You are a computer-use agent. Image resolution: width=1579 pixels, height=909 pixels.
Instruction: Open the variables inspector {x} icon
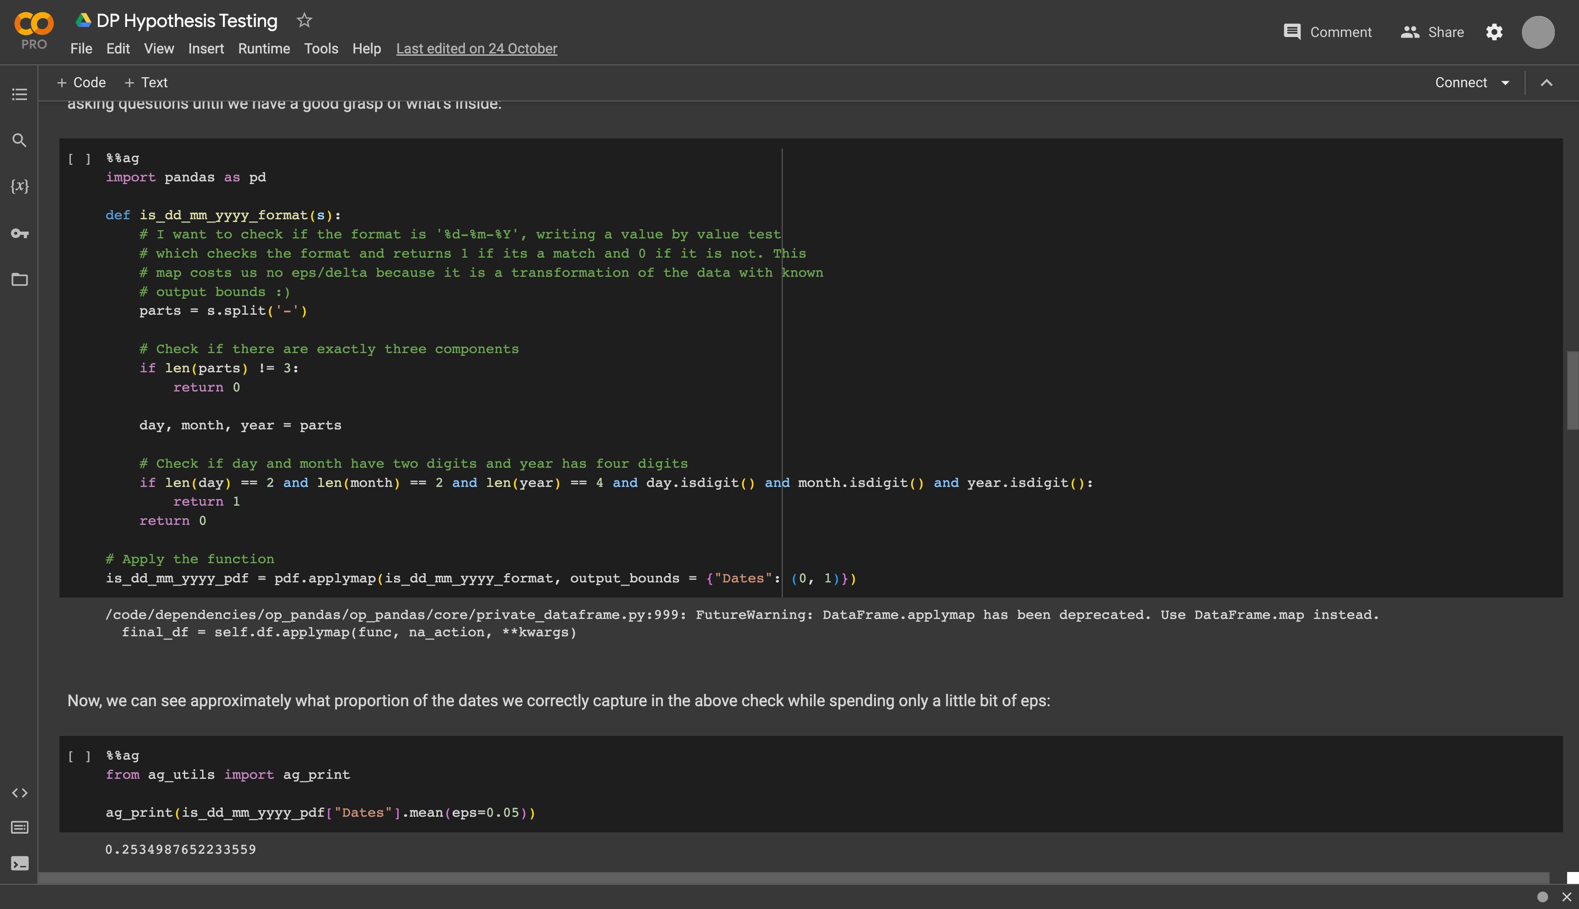click(19, 186)
